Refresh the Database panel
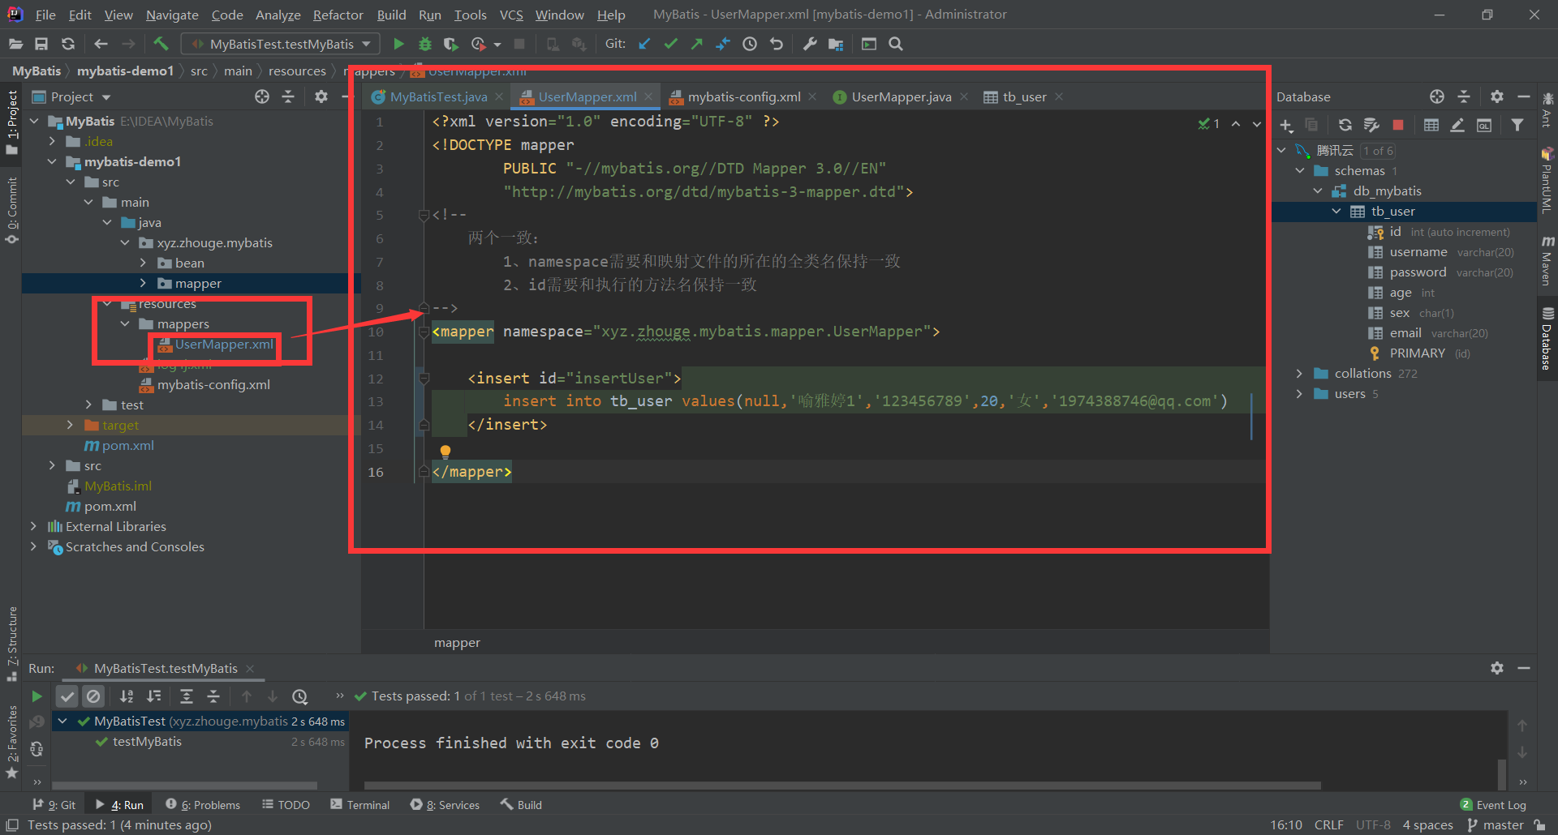Viewport: 1558px width, 835px height. [x=1345, y=125]
